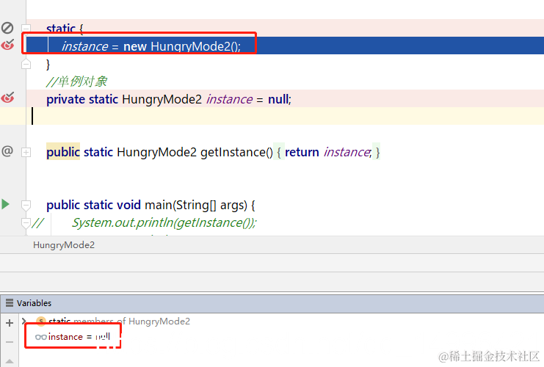Image resolution: width=544 pixels, height=367 pixels.
Task: Move watch up with the arrow button
Action: point(10,361)
